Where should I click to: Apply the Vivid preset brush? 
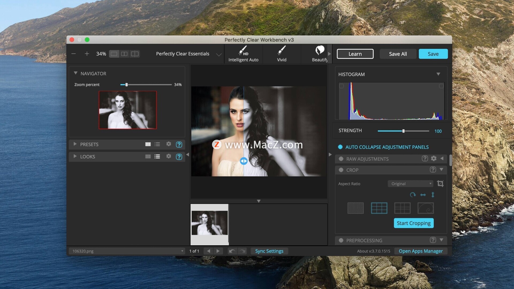click(282, 54)
